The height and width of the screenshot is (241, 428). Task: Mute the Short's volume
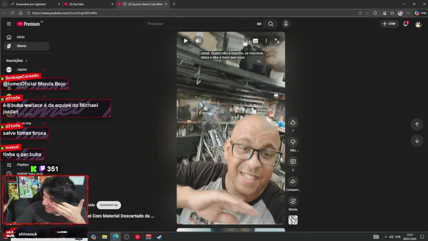point(198,41)
